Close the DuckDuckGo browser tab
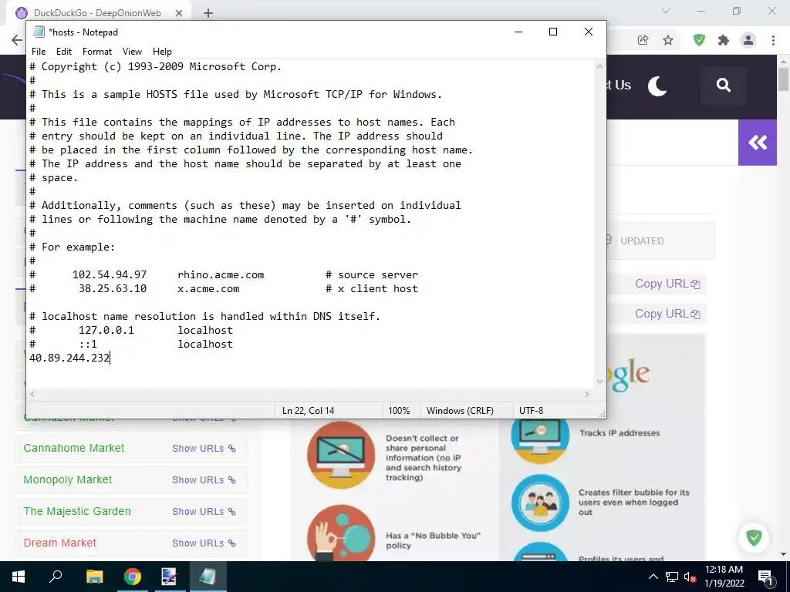The height and width of the screenshot is (592, 790). [x=179, y=13]
